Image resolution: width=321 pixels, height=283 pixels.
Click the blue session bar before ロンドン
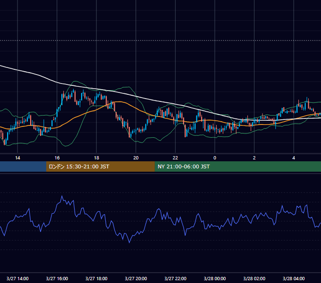point(23,166)
